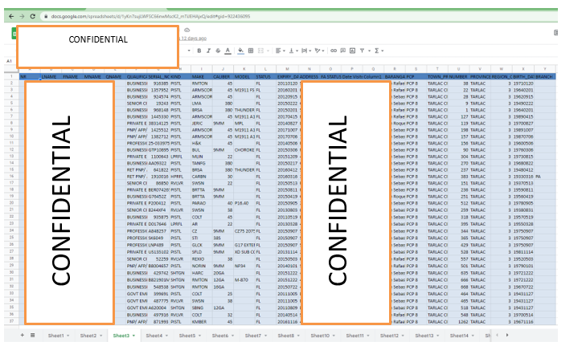This screenshot has height=350, width=582.
Task: Switch to the Sheet11 tab
Action: click(x=355, y=336)
